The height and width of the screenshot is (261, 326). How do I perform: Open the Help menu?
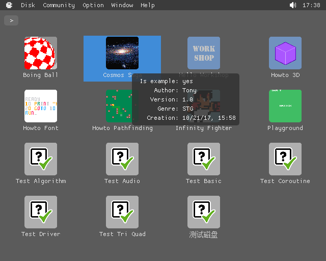(148, 5)
